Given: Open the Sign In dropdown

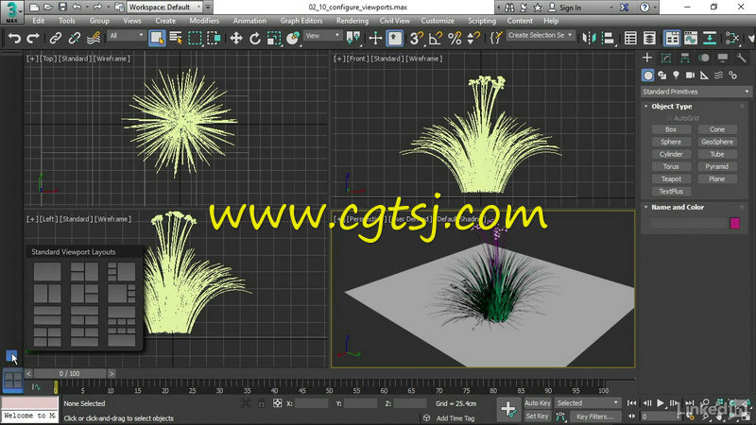Looking at the screenshot, I should tap(580, 8).
